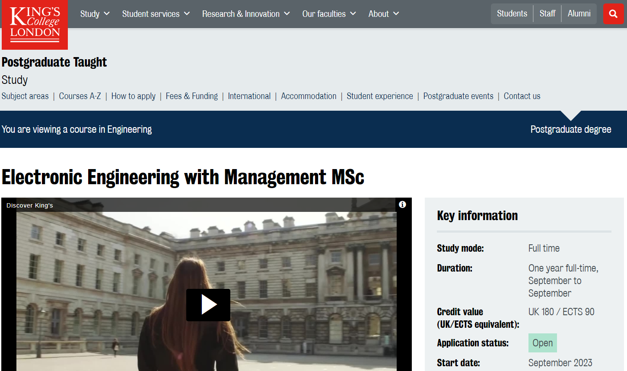Open Subject areas link
Viewport: 627px width, 371px height.
[x=25, y=96]
